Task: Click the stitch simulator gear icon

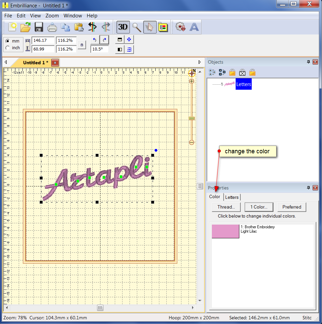Action: pos(181,27)
